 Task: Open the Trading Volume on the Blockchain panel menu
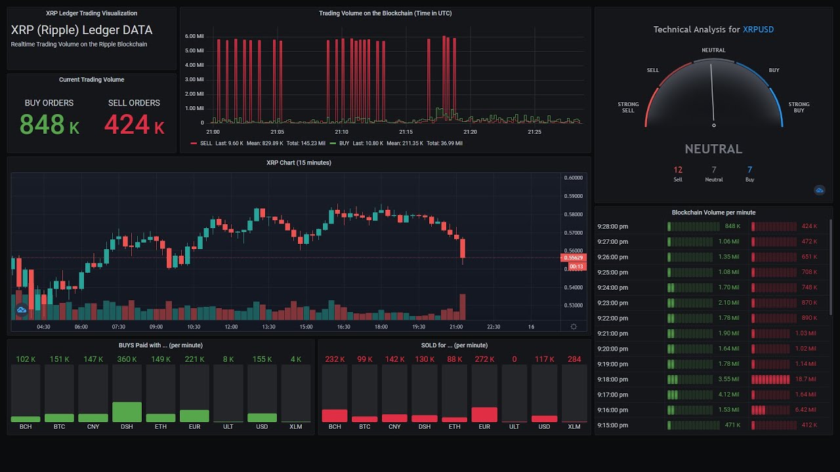(x=385, y=13)
